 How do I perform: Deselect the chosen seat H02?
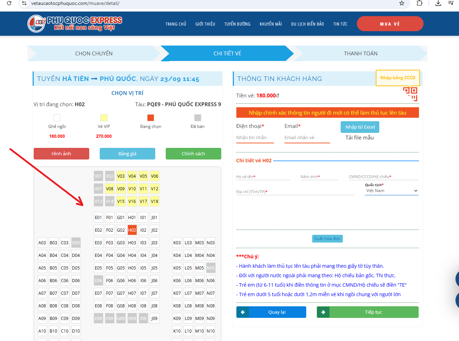pos(132,230)
